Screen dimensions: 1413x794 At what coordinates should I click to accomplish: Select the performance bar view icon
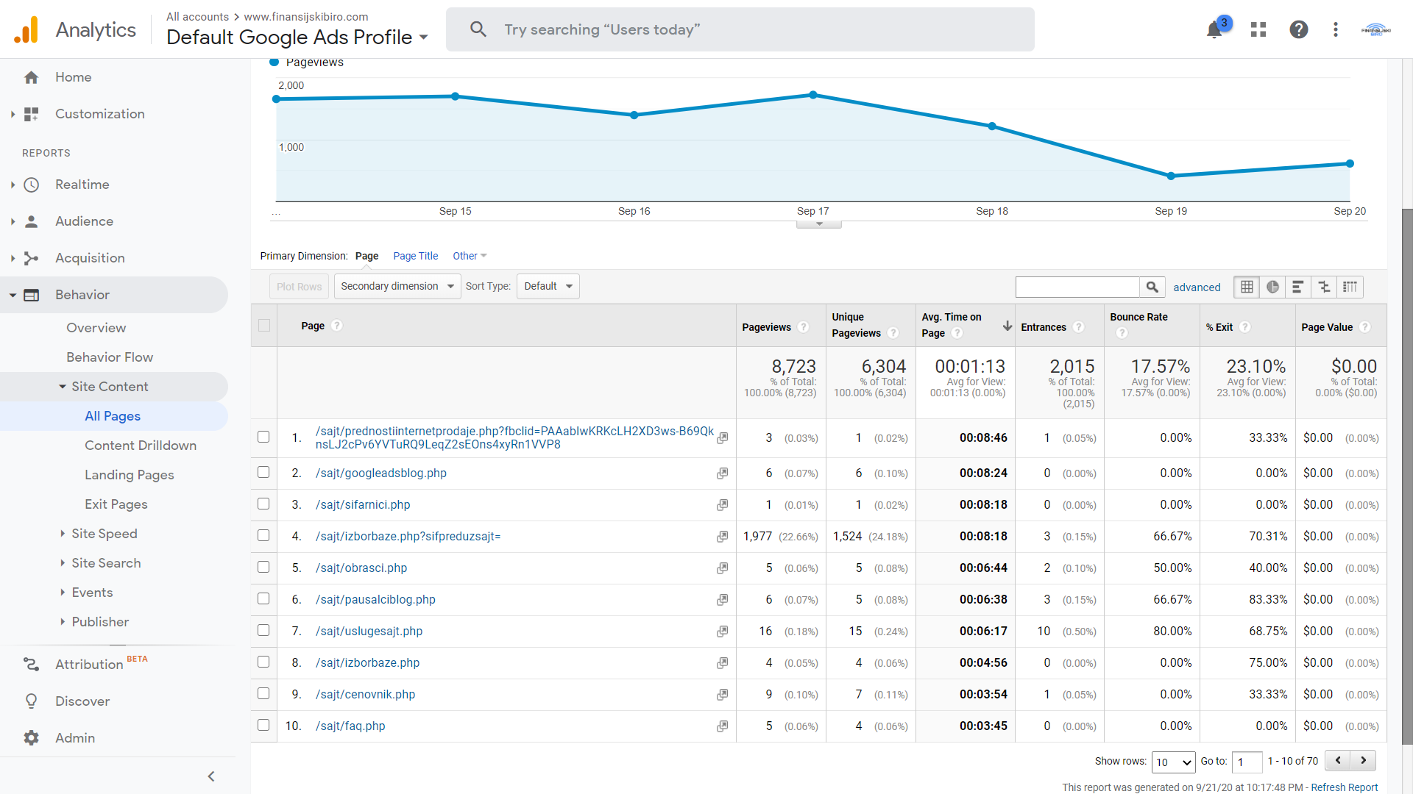tap(1298, 287)
